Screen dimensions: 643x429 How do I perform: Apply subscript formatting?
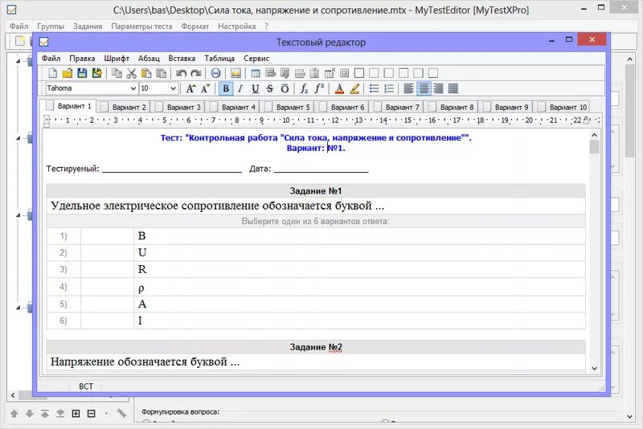click(304, 88)
